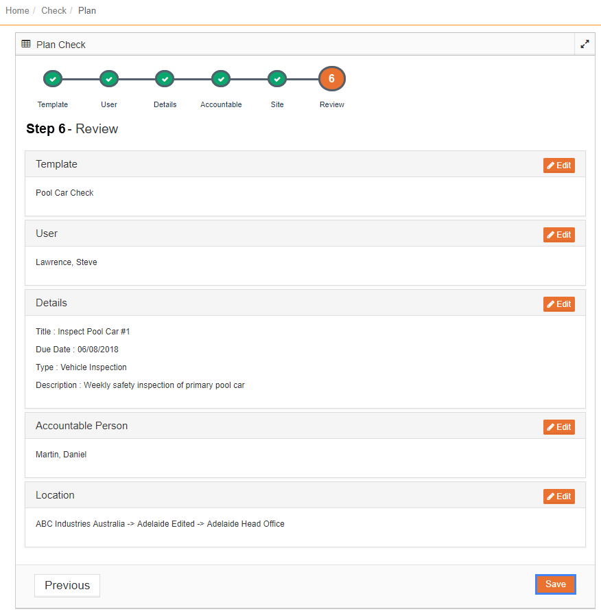The image size is (601, 616).
Task: Click the 'Plan Check' panel title
Action: (x=61, y=45)
